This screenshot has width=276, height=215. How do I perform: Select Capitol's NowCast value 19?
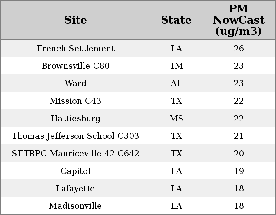click(238, 171)
